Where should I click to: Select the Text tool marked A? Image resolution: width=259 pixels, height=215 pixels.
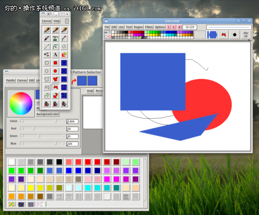(x=55, y=55)
